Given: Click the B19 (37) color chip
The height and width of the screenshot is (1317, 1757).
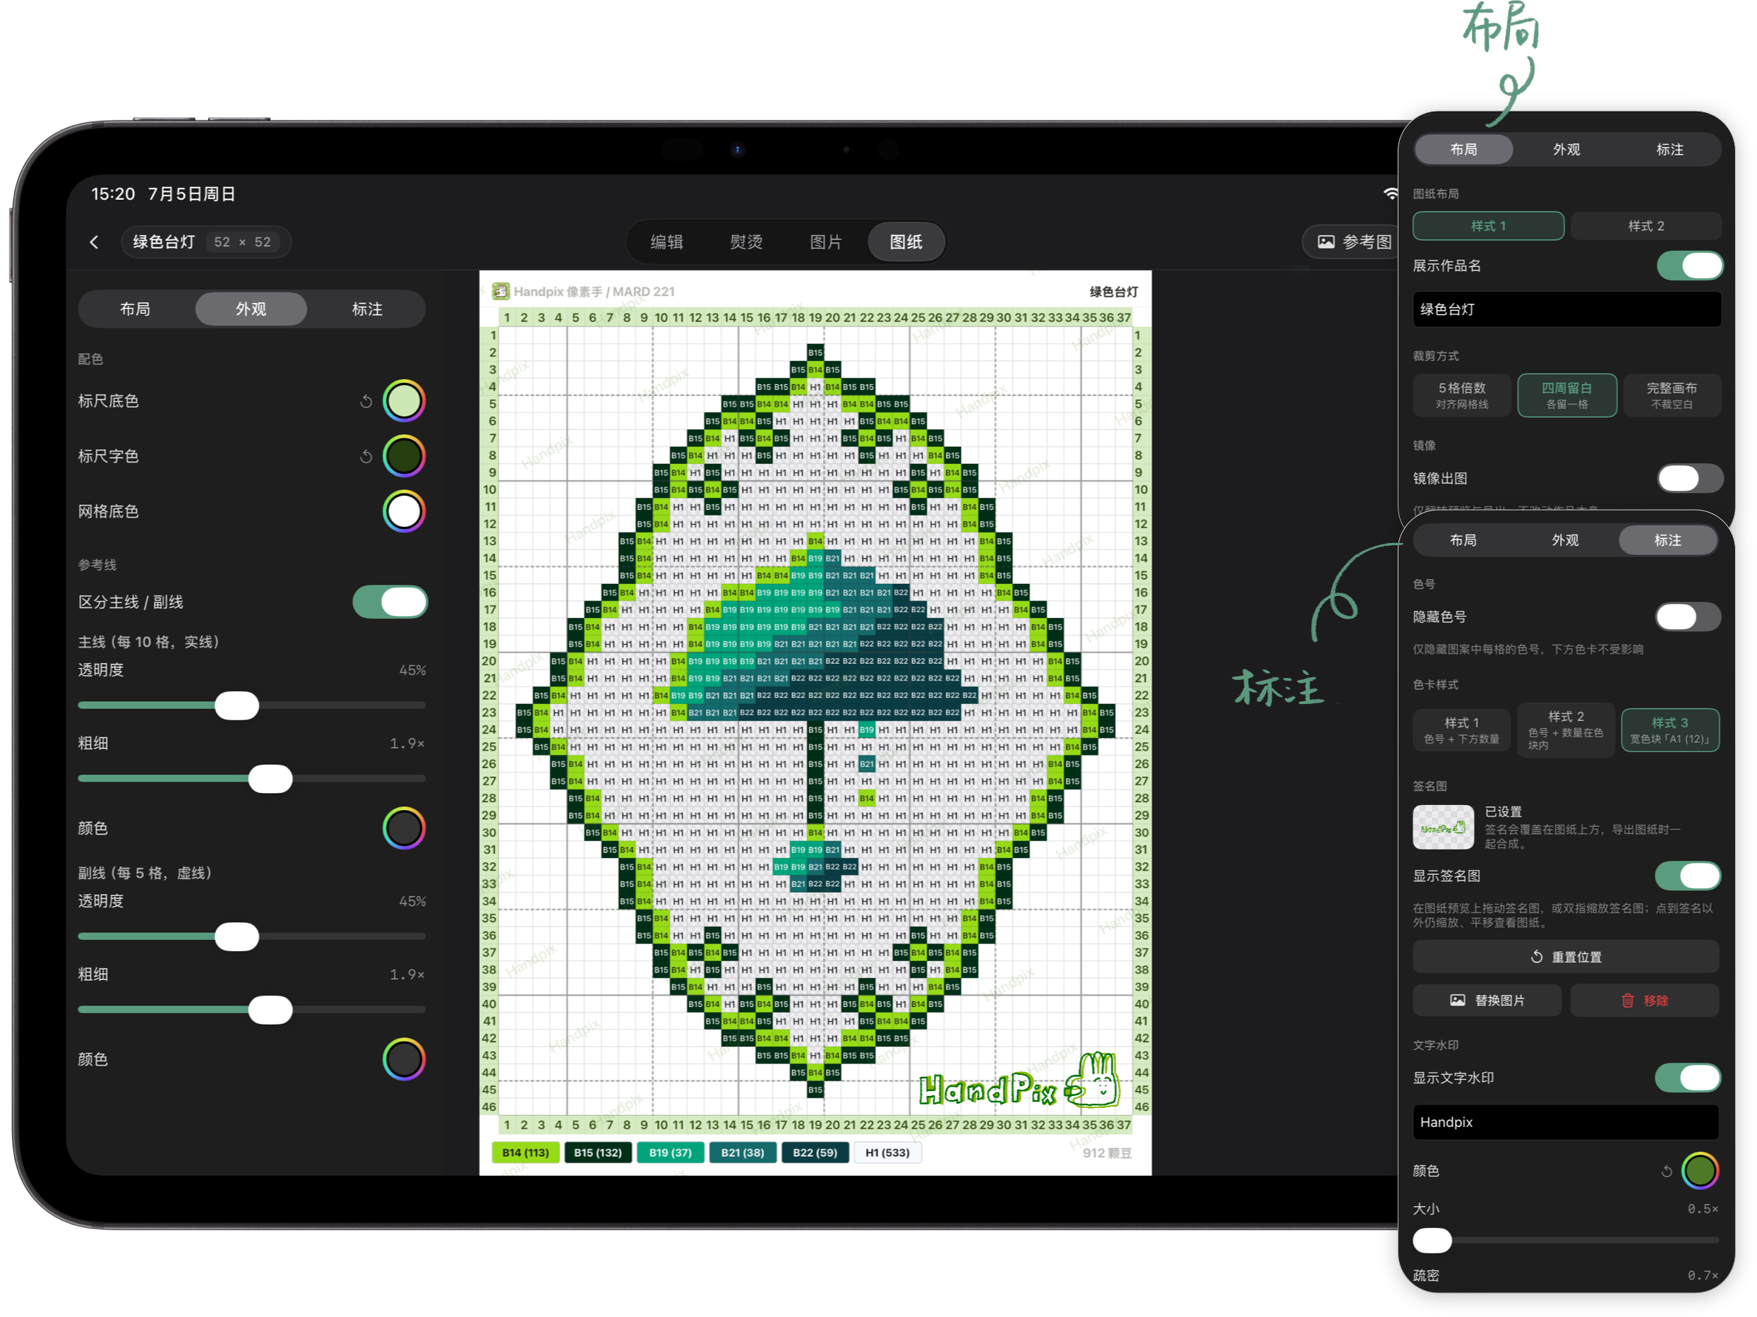Looking at the screenshot, I should (670, 1152).
